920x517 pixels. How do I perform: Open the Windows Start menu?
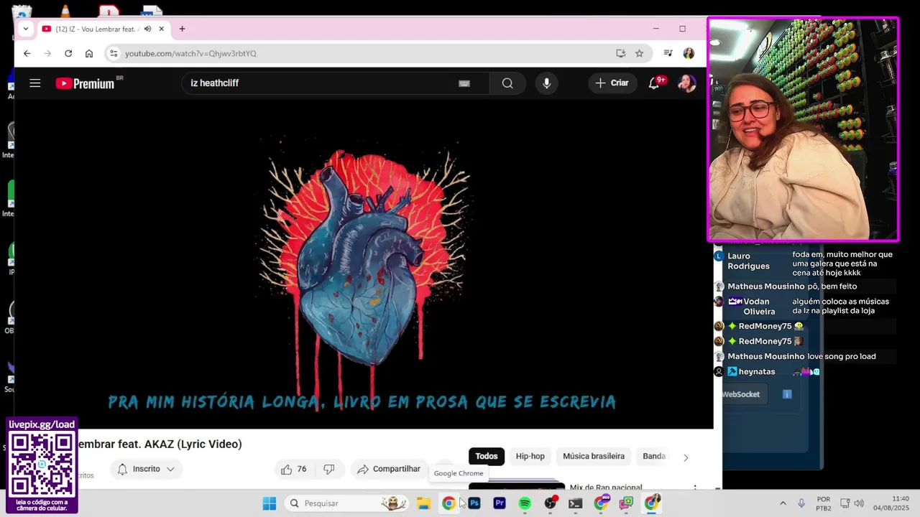270,503
